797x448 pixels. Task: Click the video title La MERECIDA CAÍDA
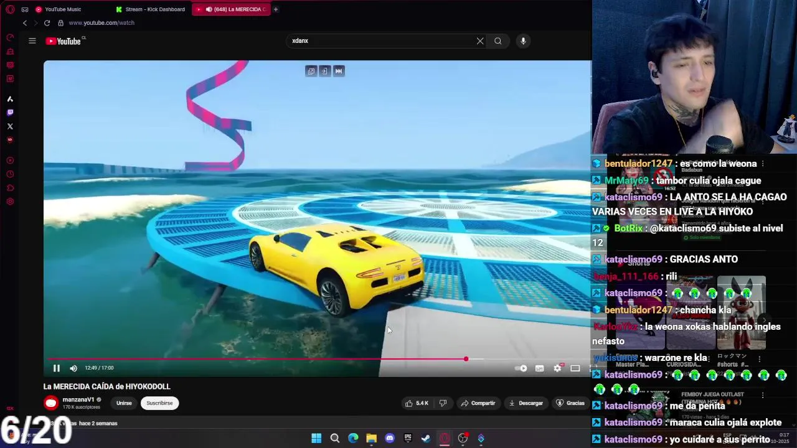(106, 386)
